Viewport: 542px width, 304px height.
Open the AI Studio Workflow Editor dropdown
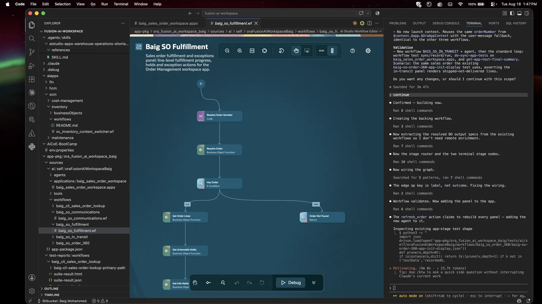click(x=361, y=31)
